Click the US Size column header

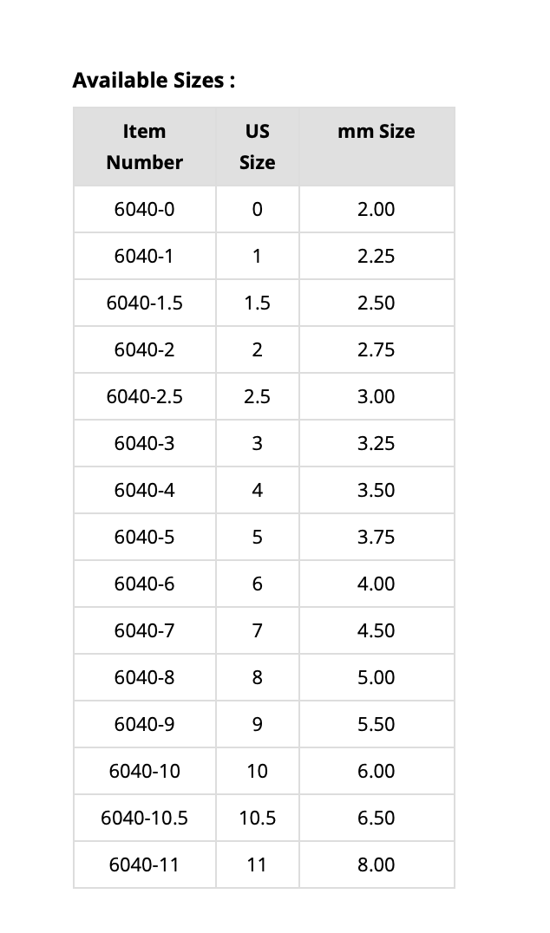click(257, 147)
